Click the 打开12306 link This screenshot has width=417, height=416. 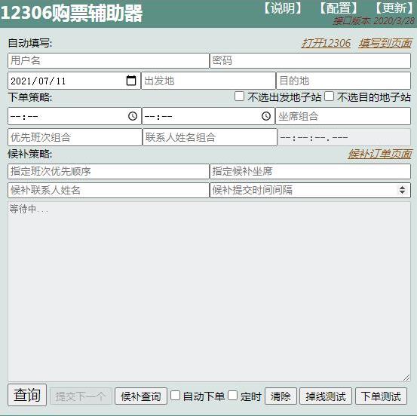(x=326, y=43)
